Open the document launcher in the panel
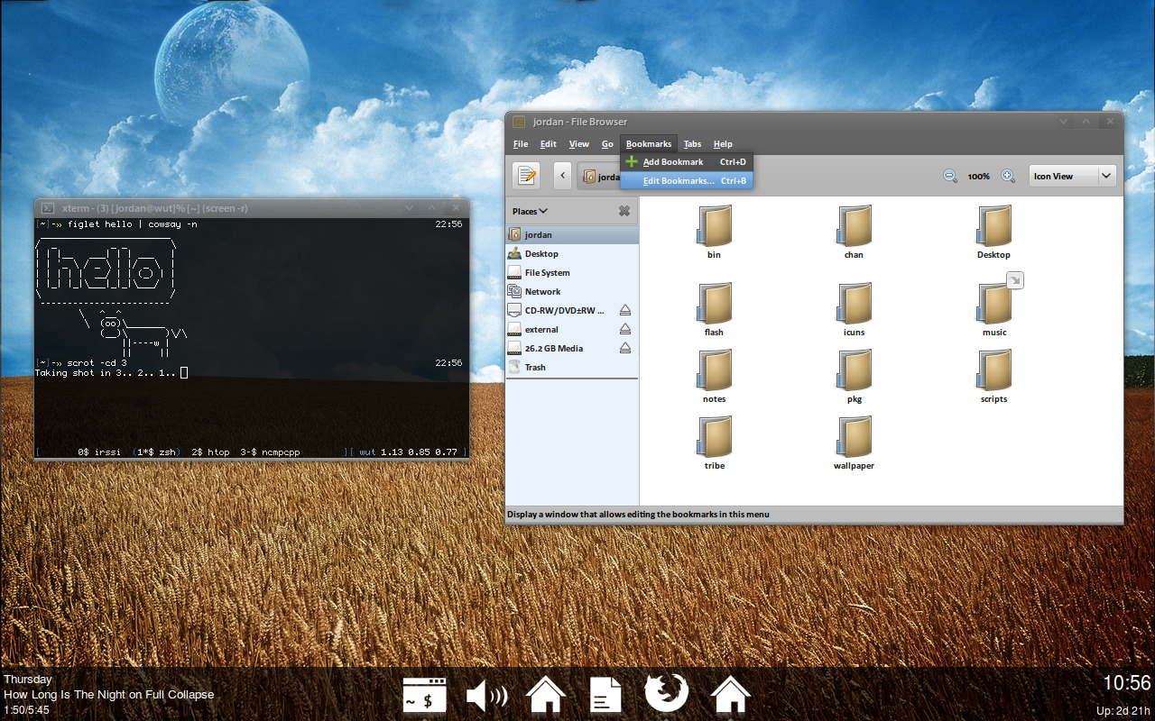The width and height of the screenshot is (1155, 721). (605, 695)
